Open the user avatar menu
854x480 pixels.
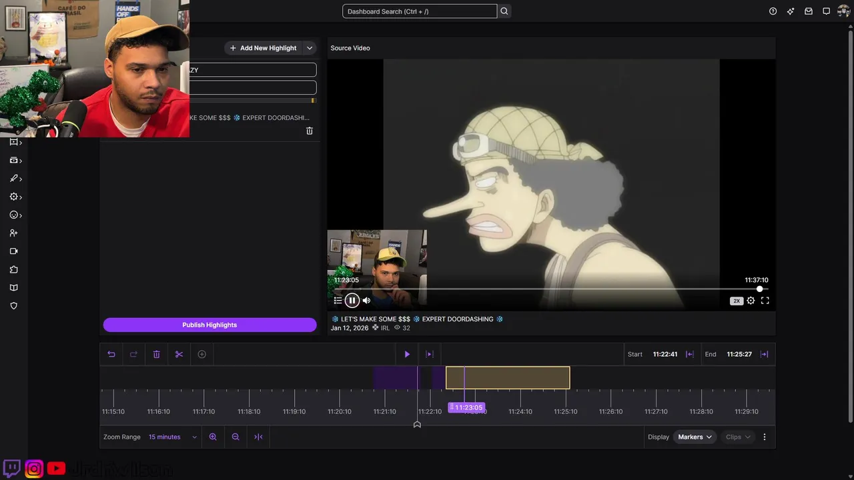coord(843,11)
